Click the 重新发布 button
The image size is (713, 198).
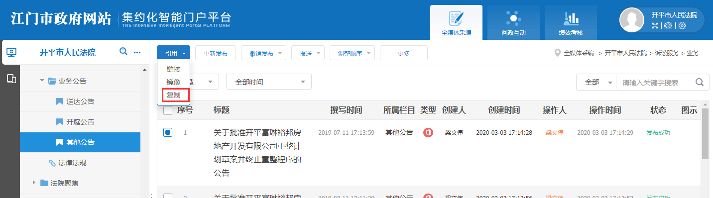(216, 53)
